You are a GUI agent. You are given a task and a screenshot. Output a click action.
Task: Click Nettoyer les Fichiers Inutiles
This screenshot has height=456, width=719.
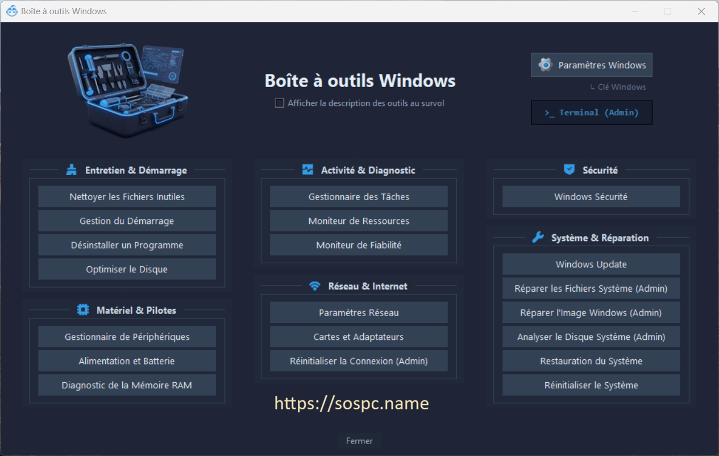point(127,197)
